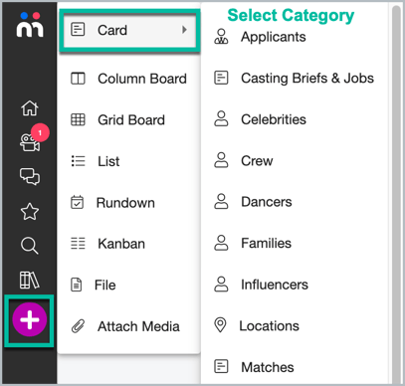Select Kanban from the create menu
Viewport: 405px width, 386px height.
tap(129, 244)
